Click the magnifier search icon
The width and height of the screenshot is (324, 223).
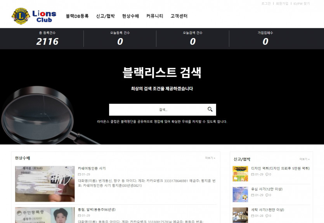coord(210,110)
